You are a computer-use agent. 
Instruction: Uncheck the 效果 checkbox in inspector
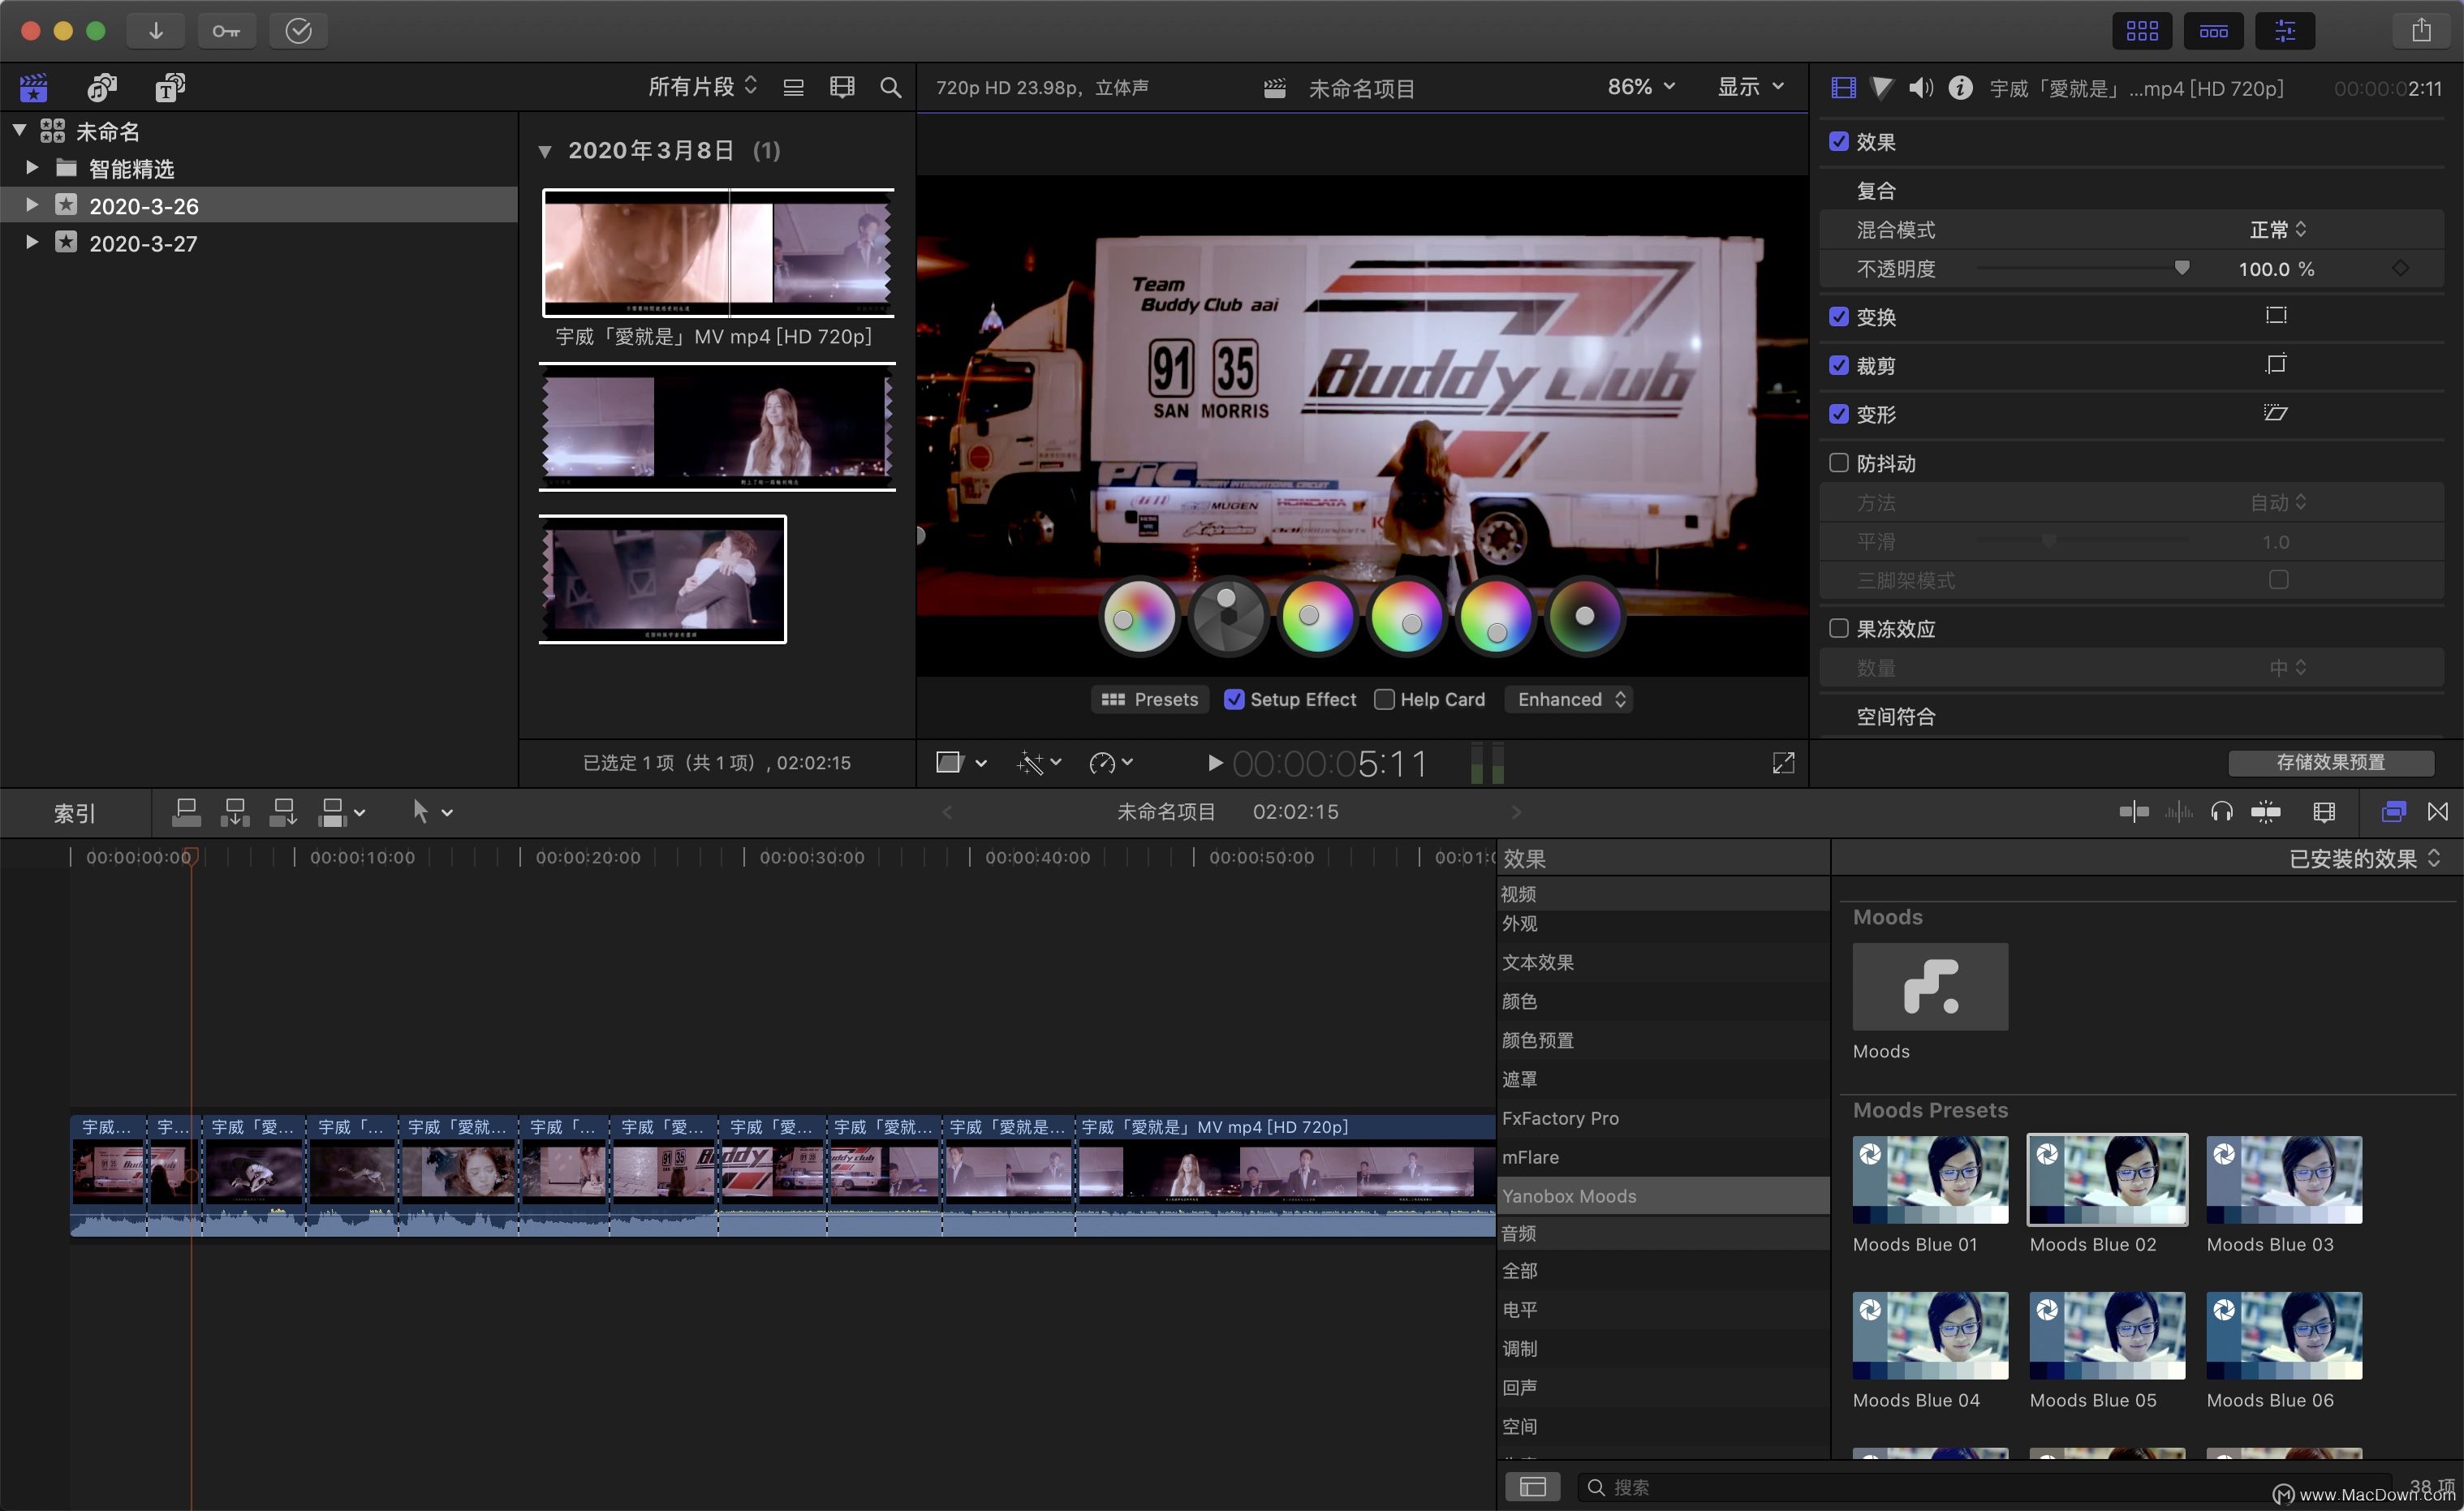(1838, 141)
